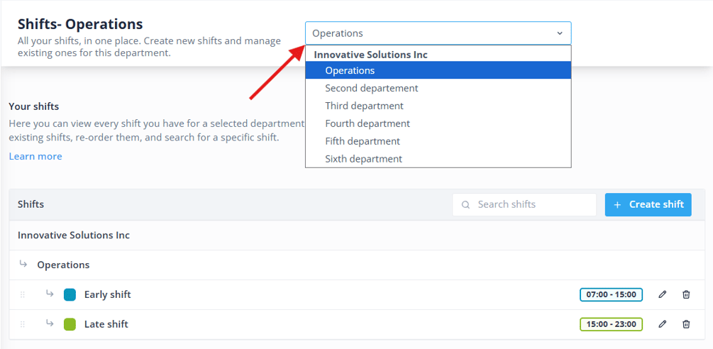Screen dimensions: 713x349
Task: Click the Create shift button
Action: click(x=648, y=204)
